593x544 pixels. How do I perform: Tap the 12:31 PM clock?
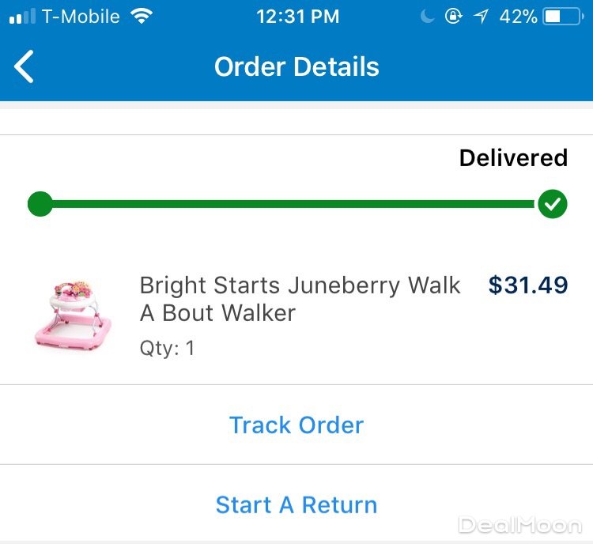coord(297,17)
